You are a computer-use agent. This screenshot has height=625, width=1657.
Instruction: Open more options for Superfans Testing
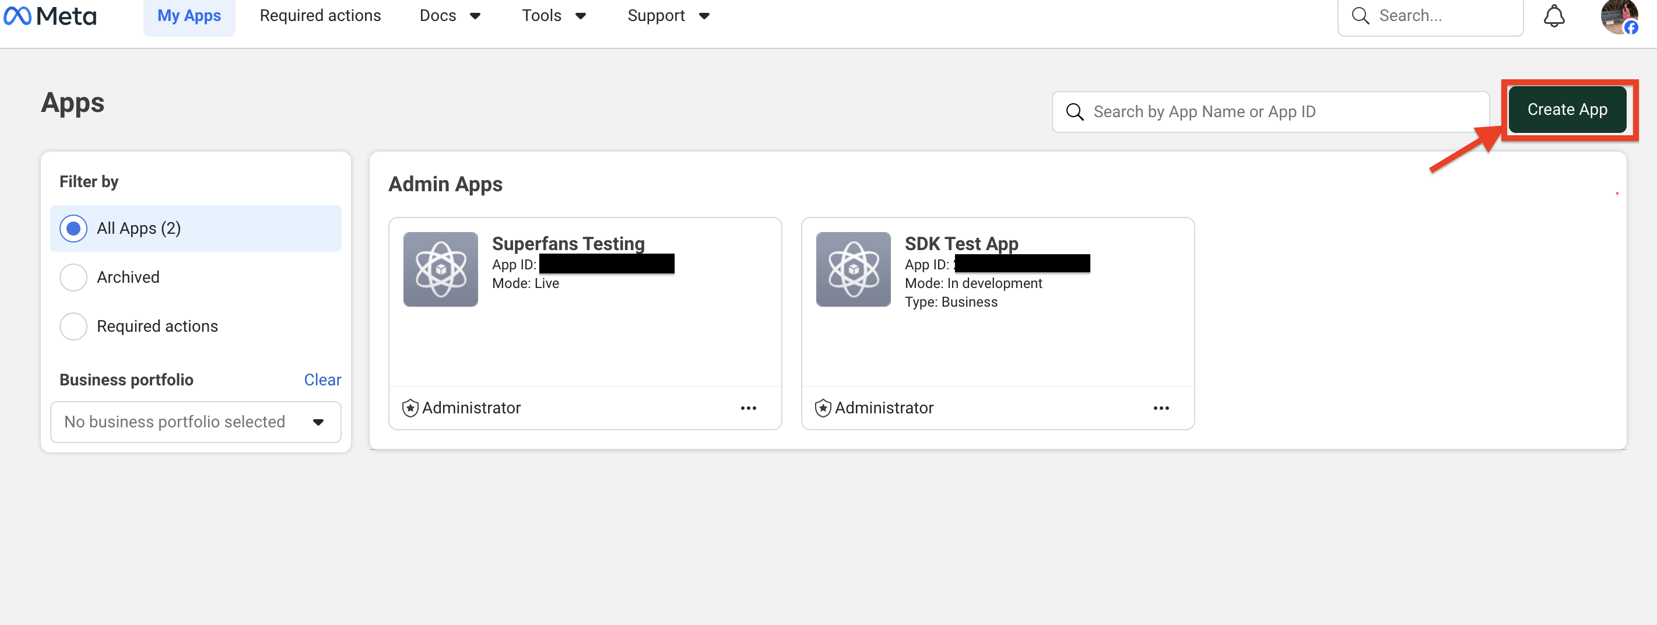748,408
